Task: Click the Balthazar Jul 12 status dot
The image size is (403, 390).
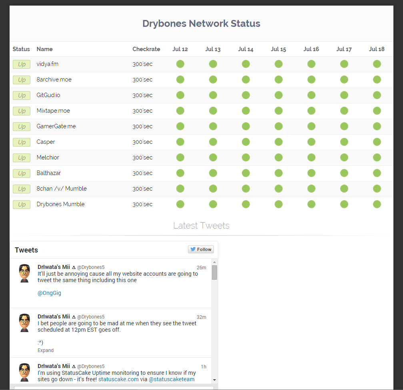Action: point(180,173)
